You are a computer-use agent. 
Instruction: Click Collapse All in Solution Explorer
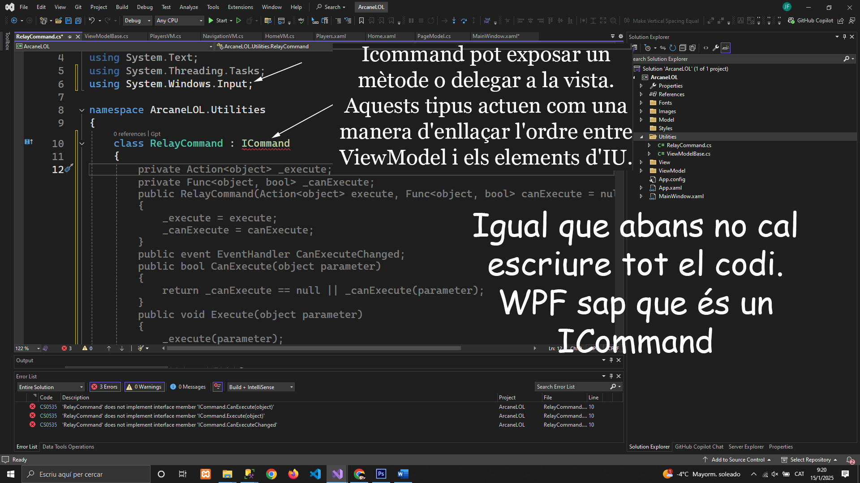[683, 48]
